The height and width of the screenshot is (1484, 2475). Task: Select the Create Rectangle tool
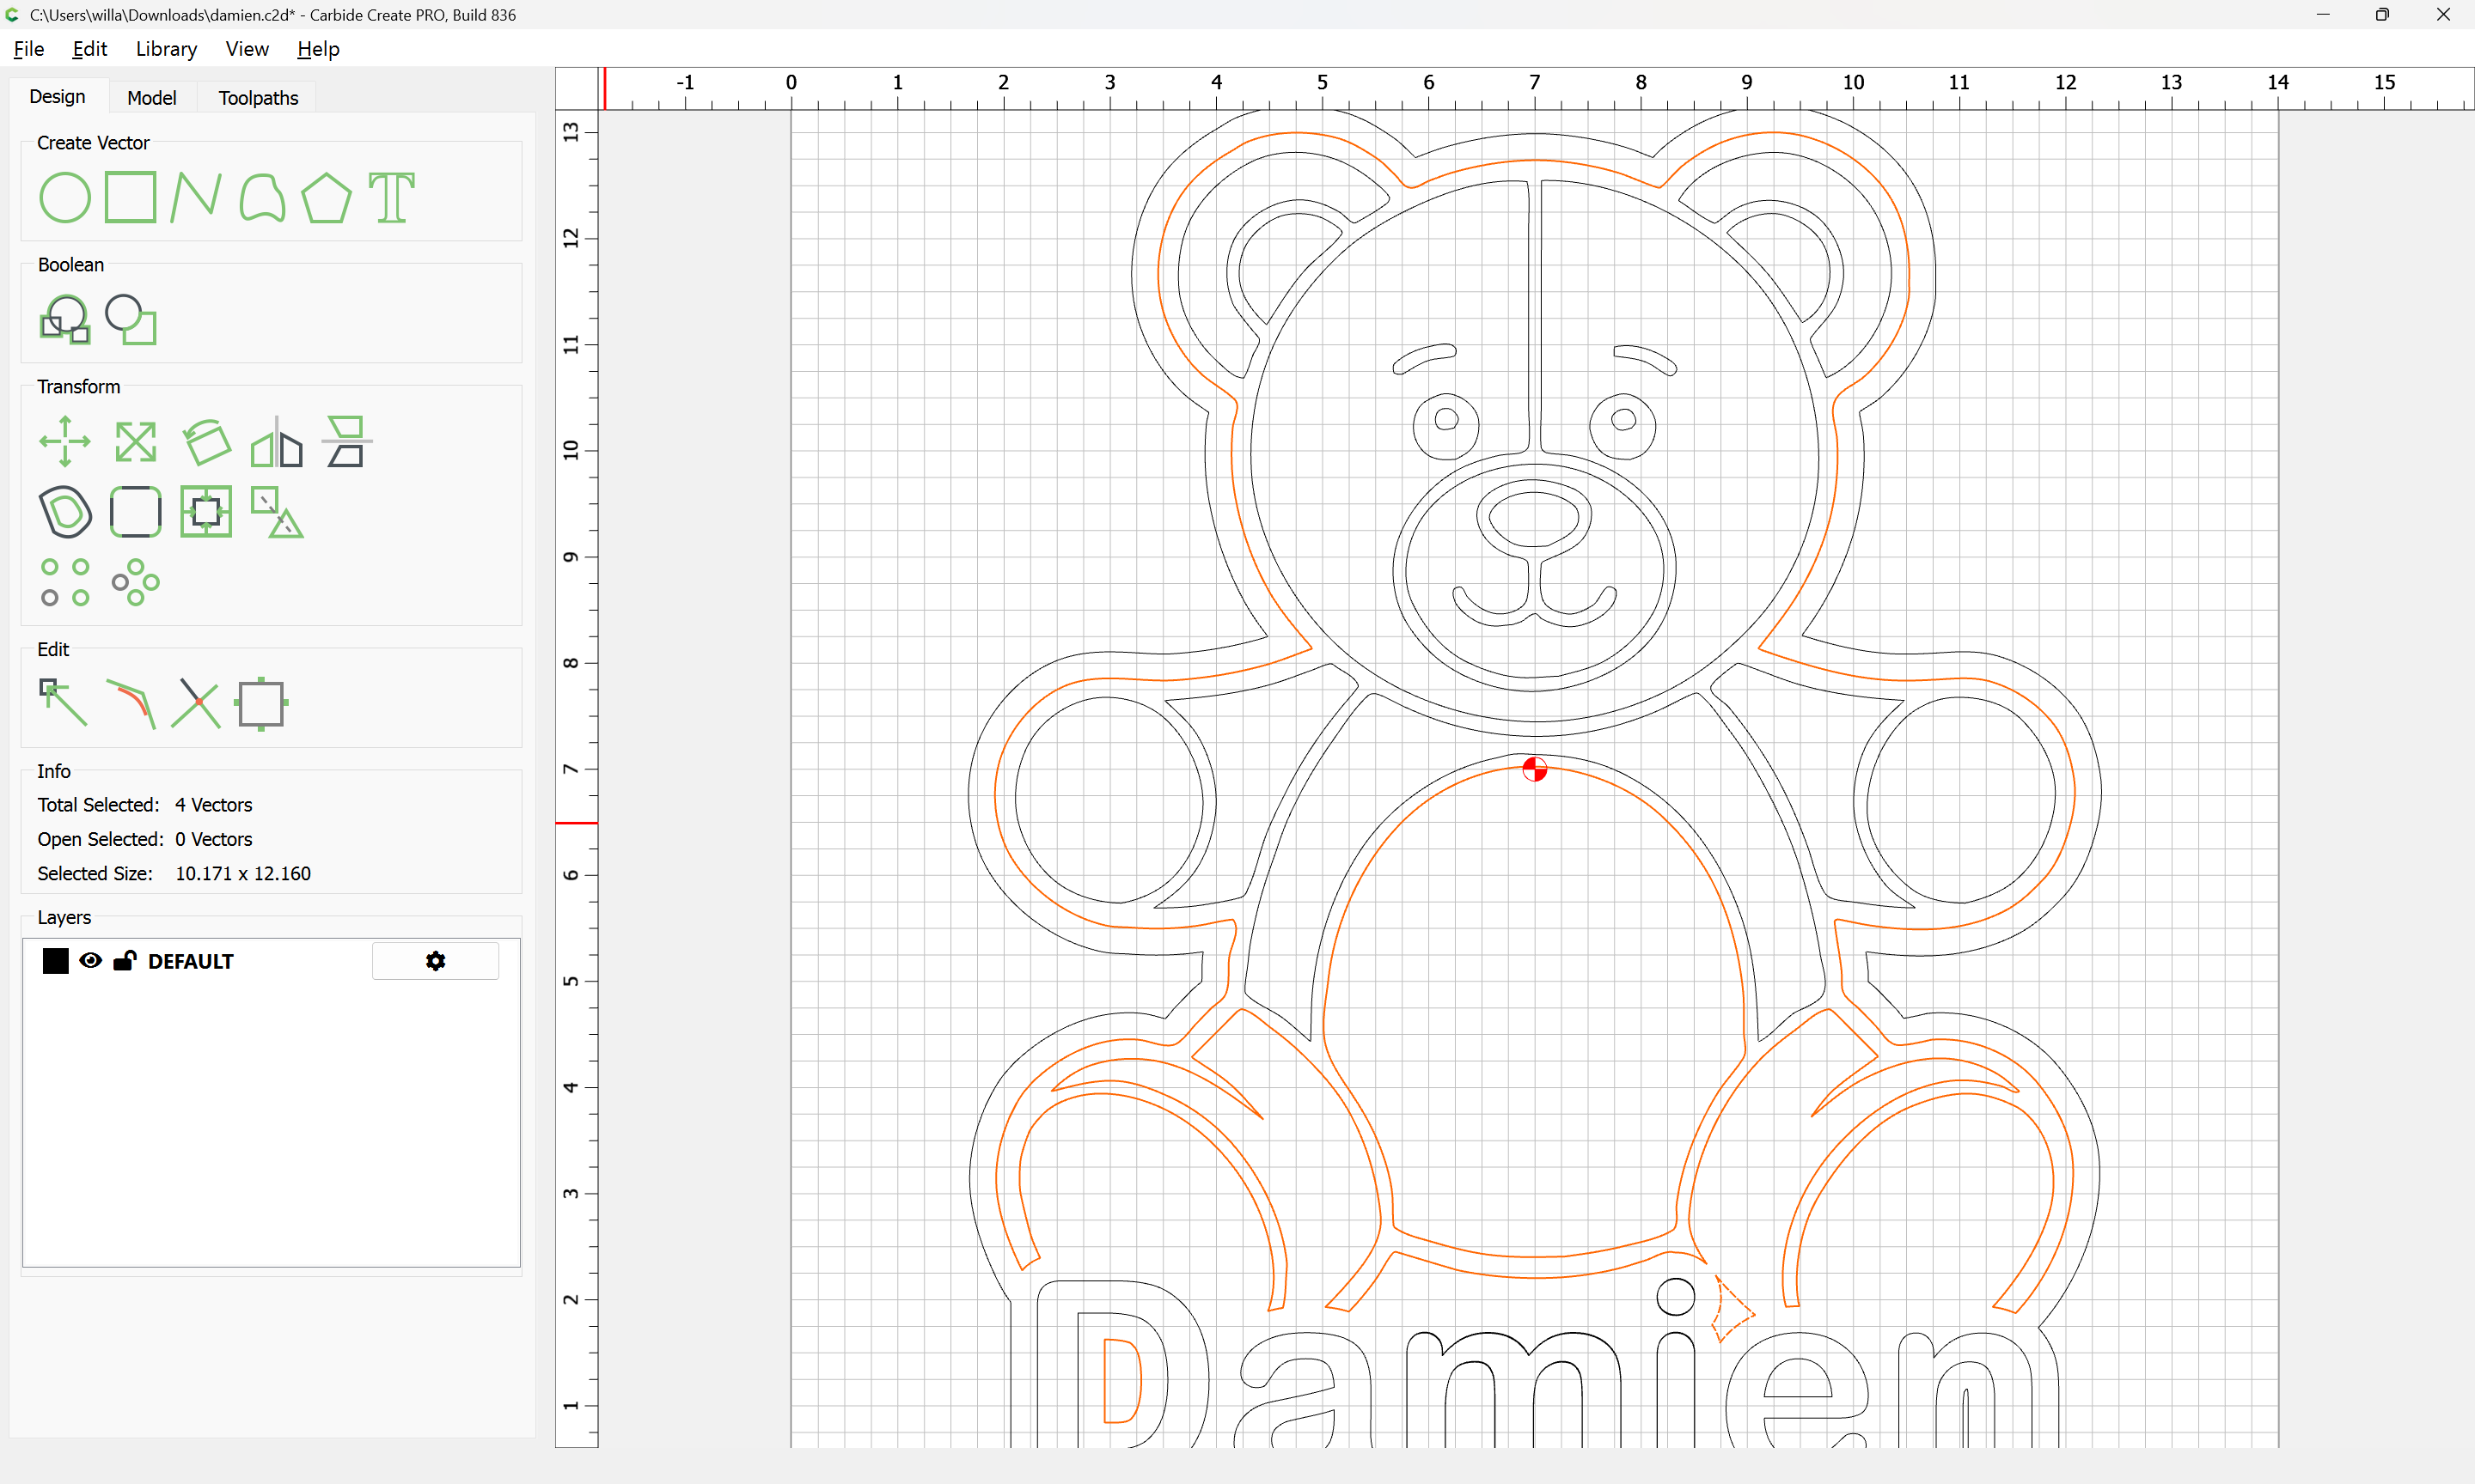(x=130, y=197)
